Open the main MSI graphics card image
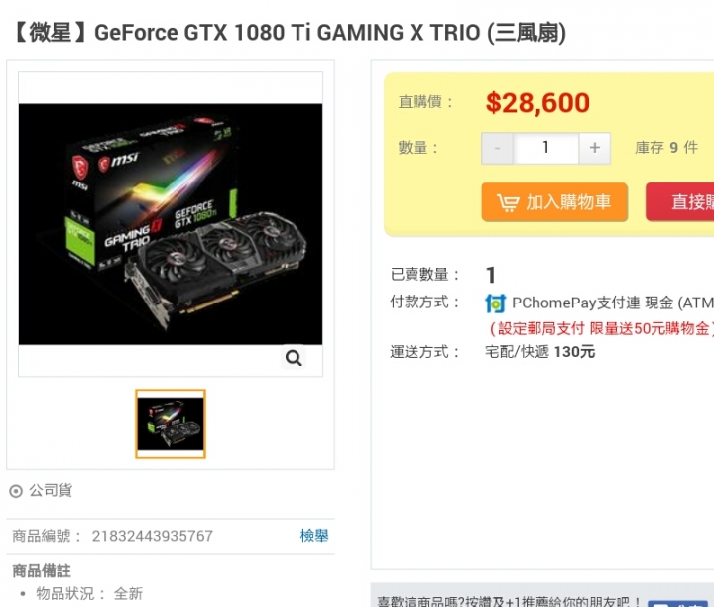Screen dimensions: 714x607 [x=171, y=224]
